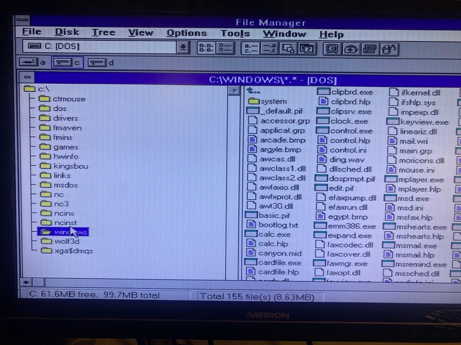Open the File Manager system control menu box

click(x=23, y=20)
